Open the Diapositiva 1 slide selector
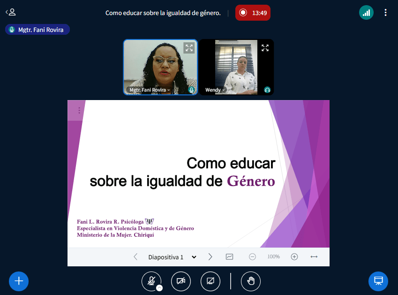398x295 pixels. 172,257
